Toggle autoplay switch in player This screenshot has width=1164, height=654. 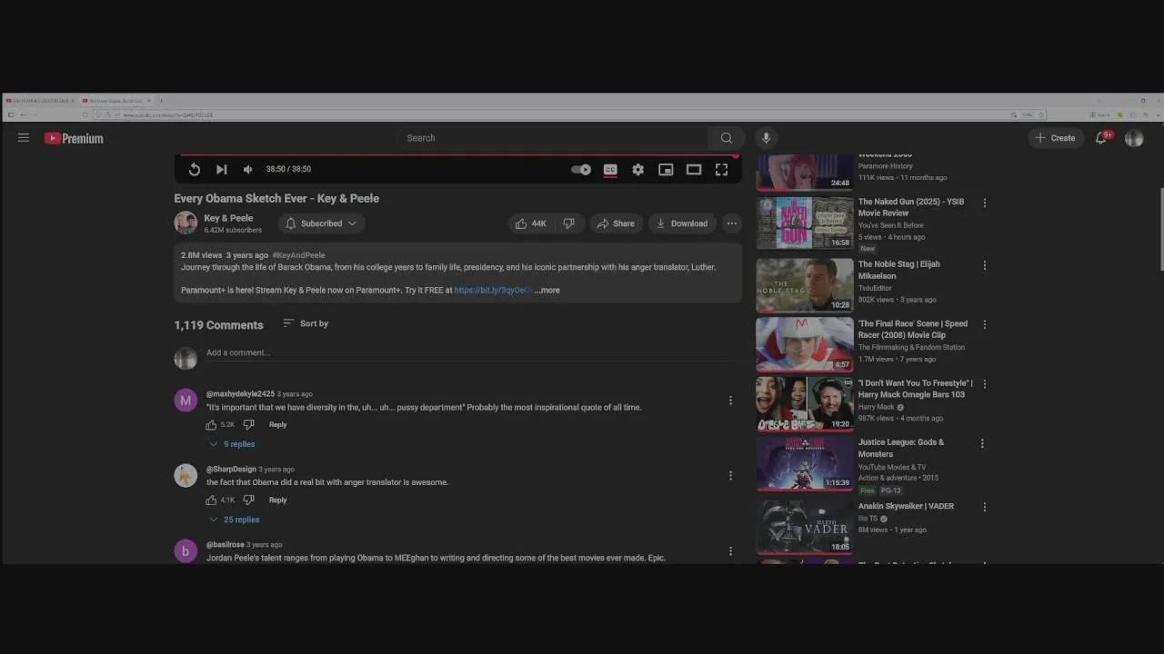pyautogui.click(x=581, y=170)
